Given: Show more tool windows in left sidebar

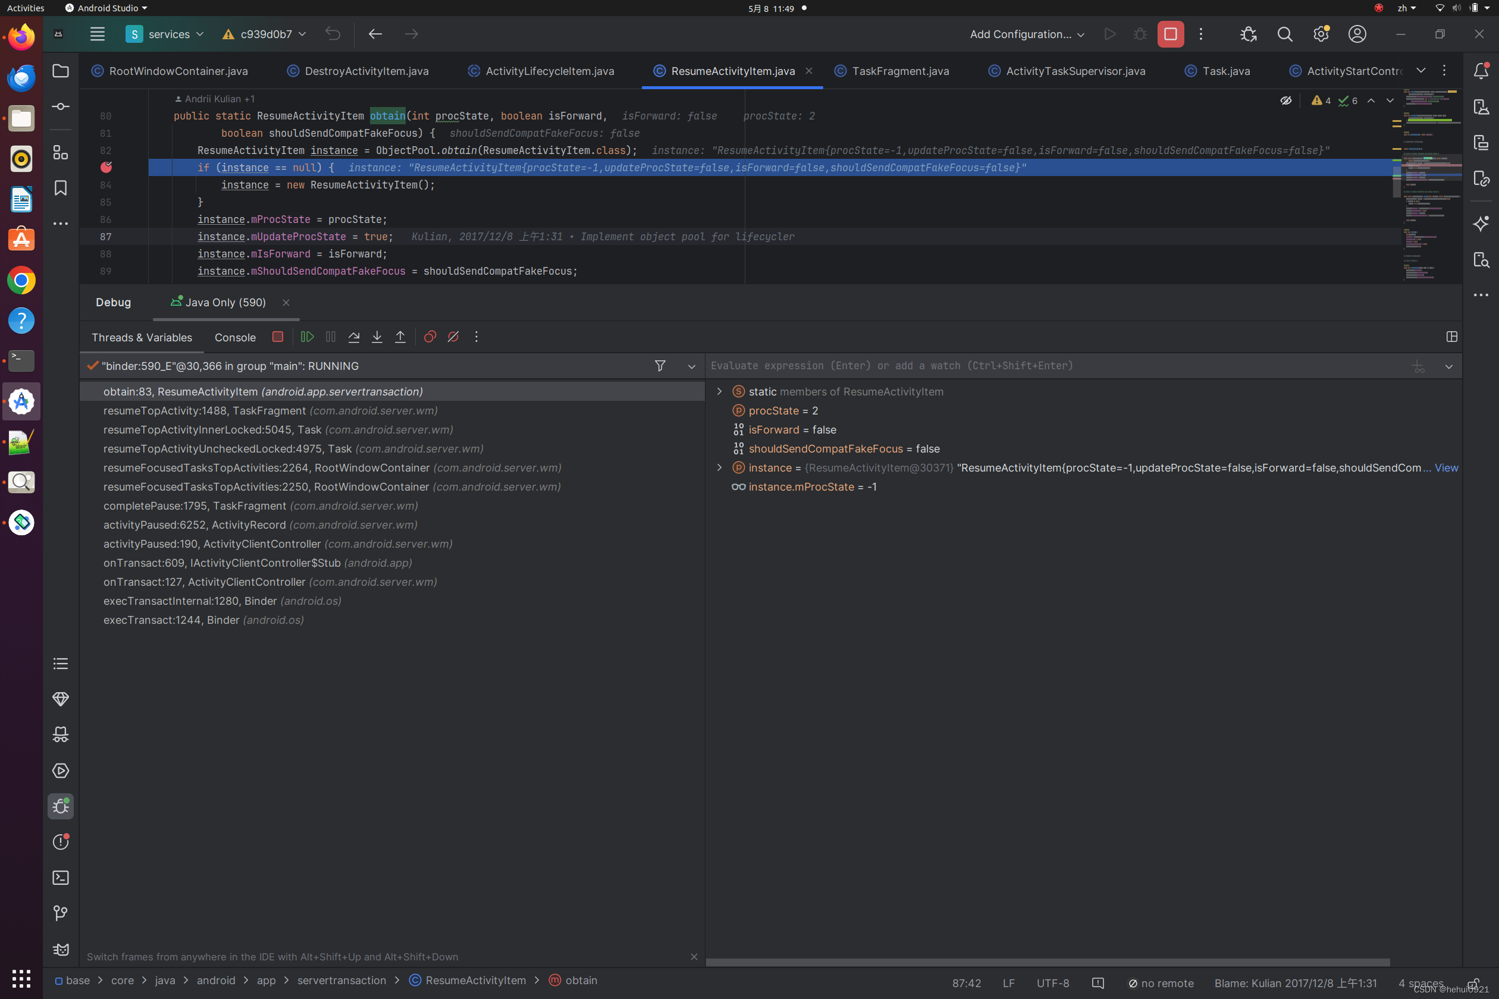Looking at the screenshot, I should [x=61, y=224].
